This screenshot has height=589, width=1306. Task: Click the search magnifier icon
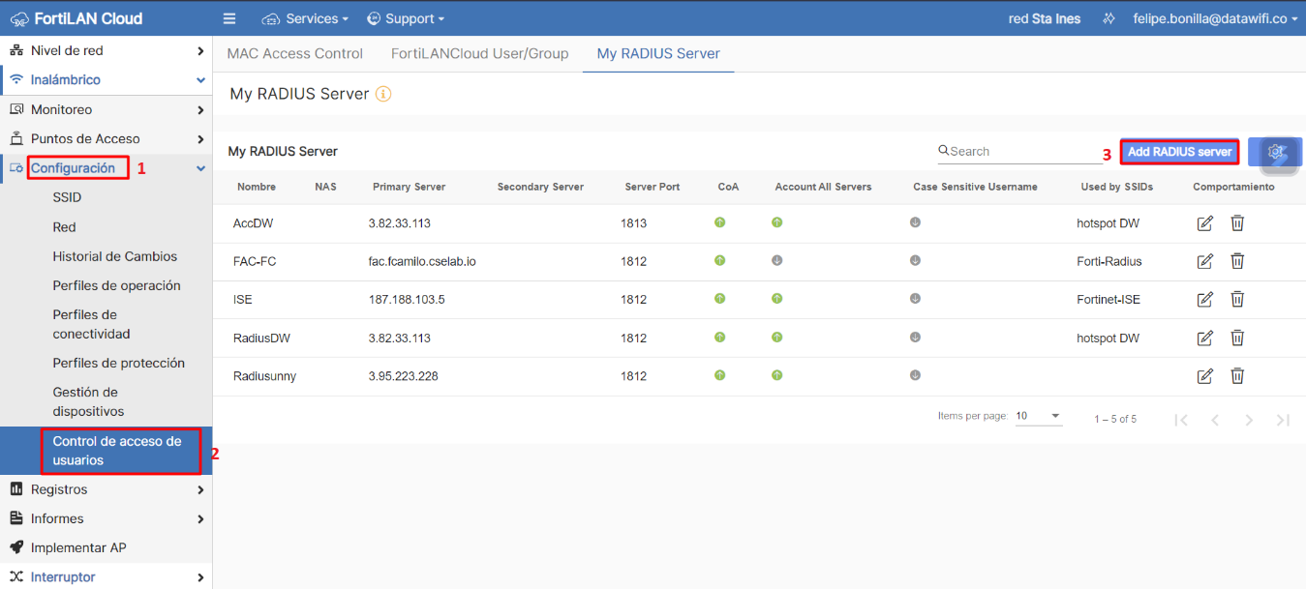point(944,151)
